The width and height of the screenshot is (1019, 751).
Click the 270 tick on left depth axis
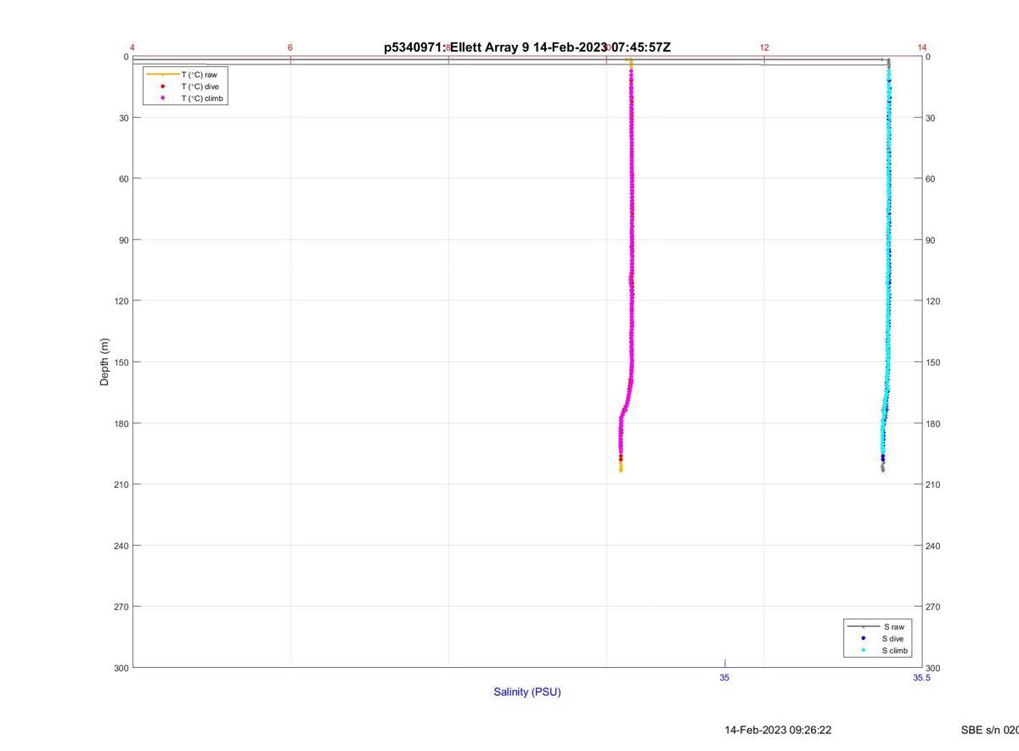click(121, 607)
